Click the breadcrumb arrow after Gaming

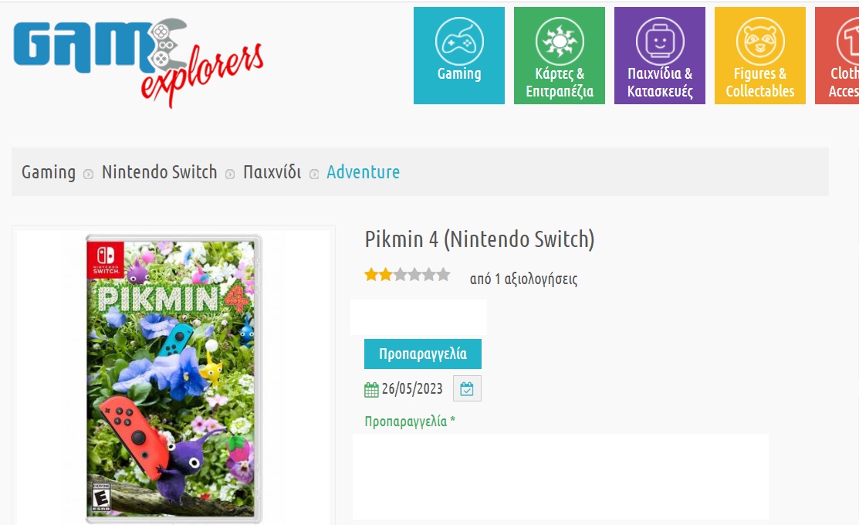(x=88, y=174)
